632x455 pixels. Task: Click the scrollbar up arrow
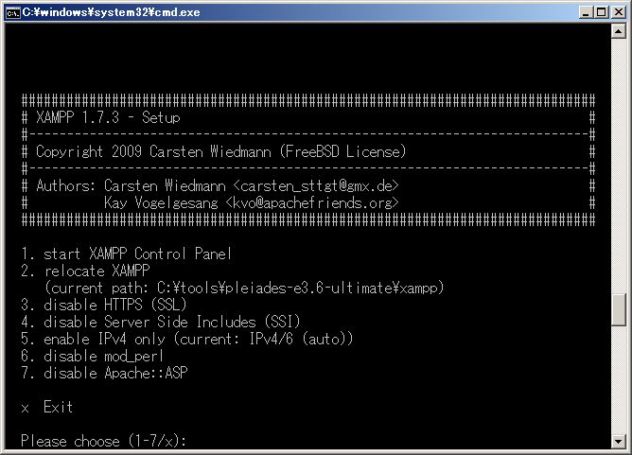(x=619, y=31)
